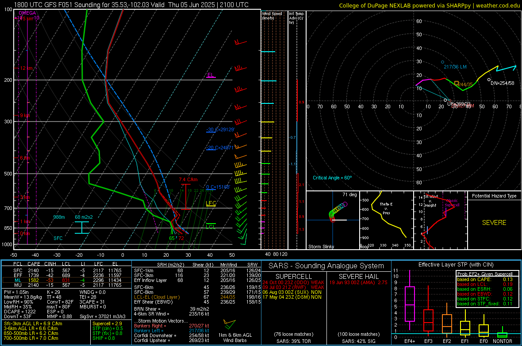Click the EL marker label on the skew-T

point(211,75)
